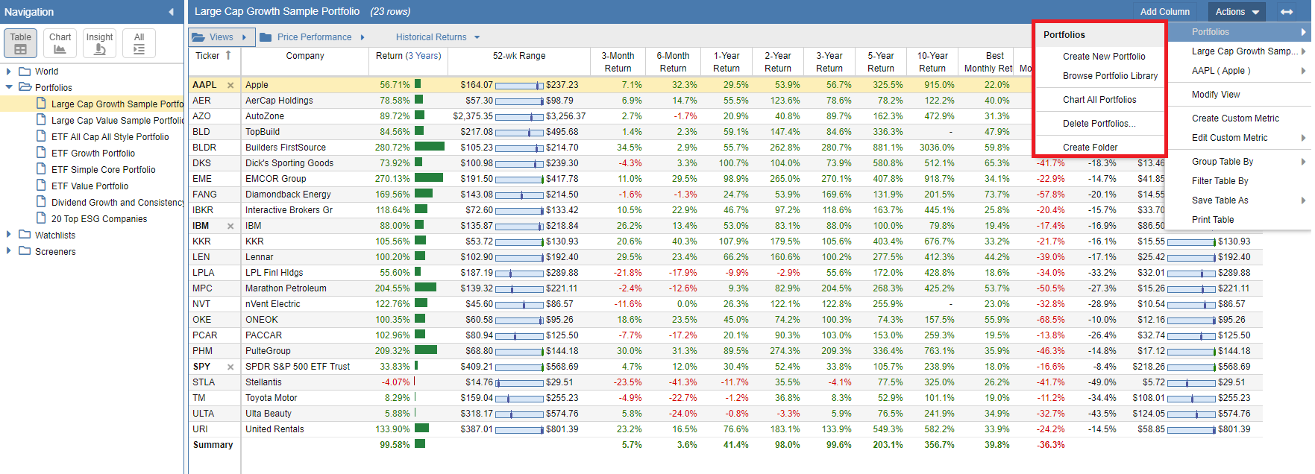This screenshot has height=474, width=1315.
Task: Open Large Cap Growth Samp... submenu
Action: [x=1239, y=51]
